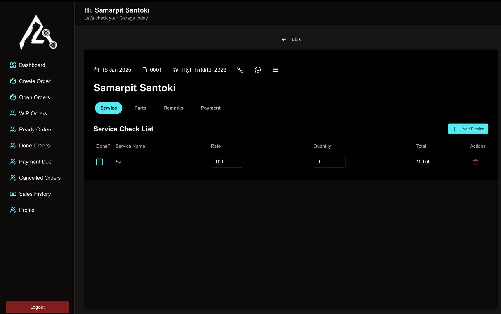Mark the Sa service as done
The image size is (501, 314).
[100, 162]
